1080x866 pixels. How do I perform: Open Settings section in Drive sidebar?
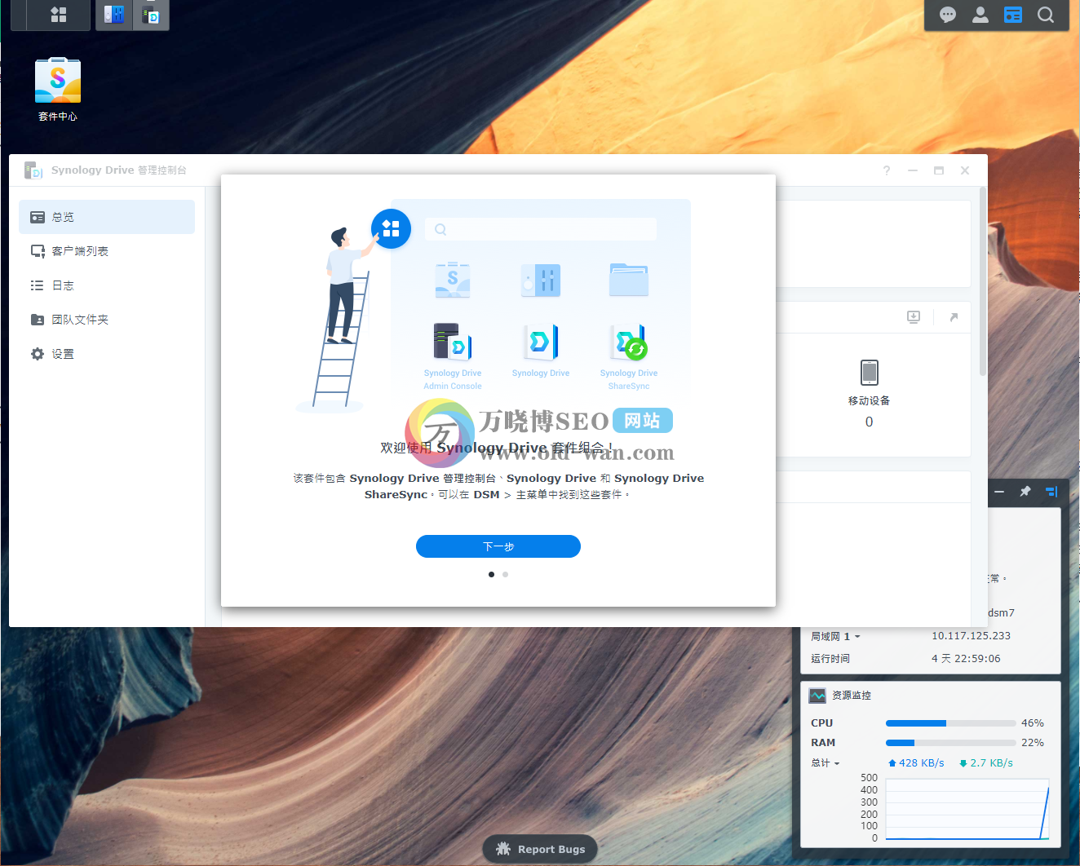click(x=107, y=354)
